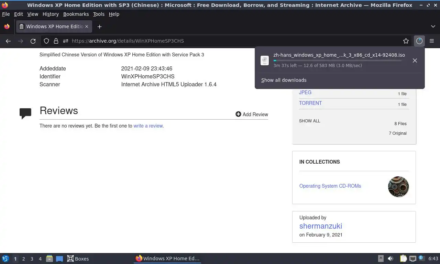Viewport: 440px width, 264px height.
Task: Open the Operating System CD-ROMs gear thumbnail
Action: tap(398, 187)
